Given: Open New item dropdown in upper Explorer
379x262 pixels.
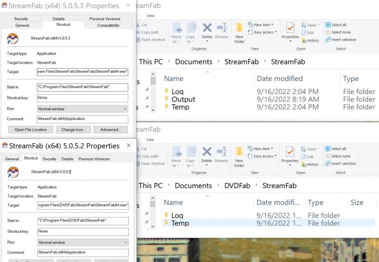Looking at the screenshot, I should click(x=260, y=25).
